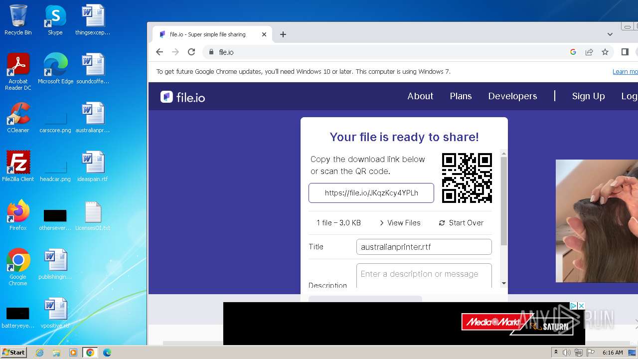Open the Recycle Bin desktop icon
This screenshot has height=359, width=638.
tap(18, 20)
